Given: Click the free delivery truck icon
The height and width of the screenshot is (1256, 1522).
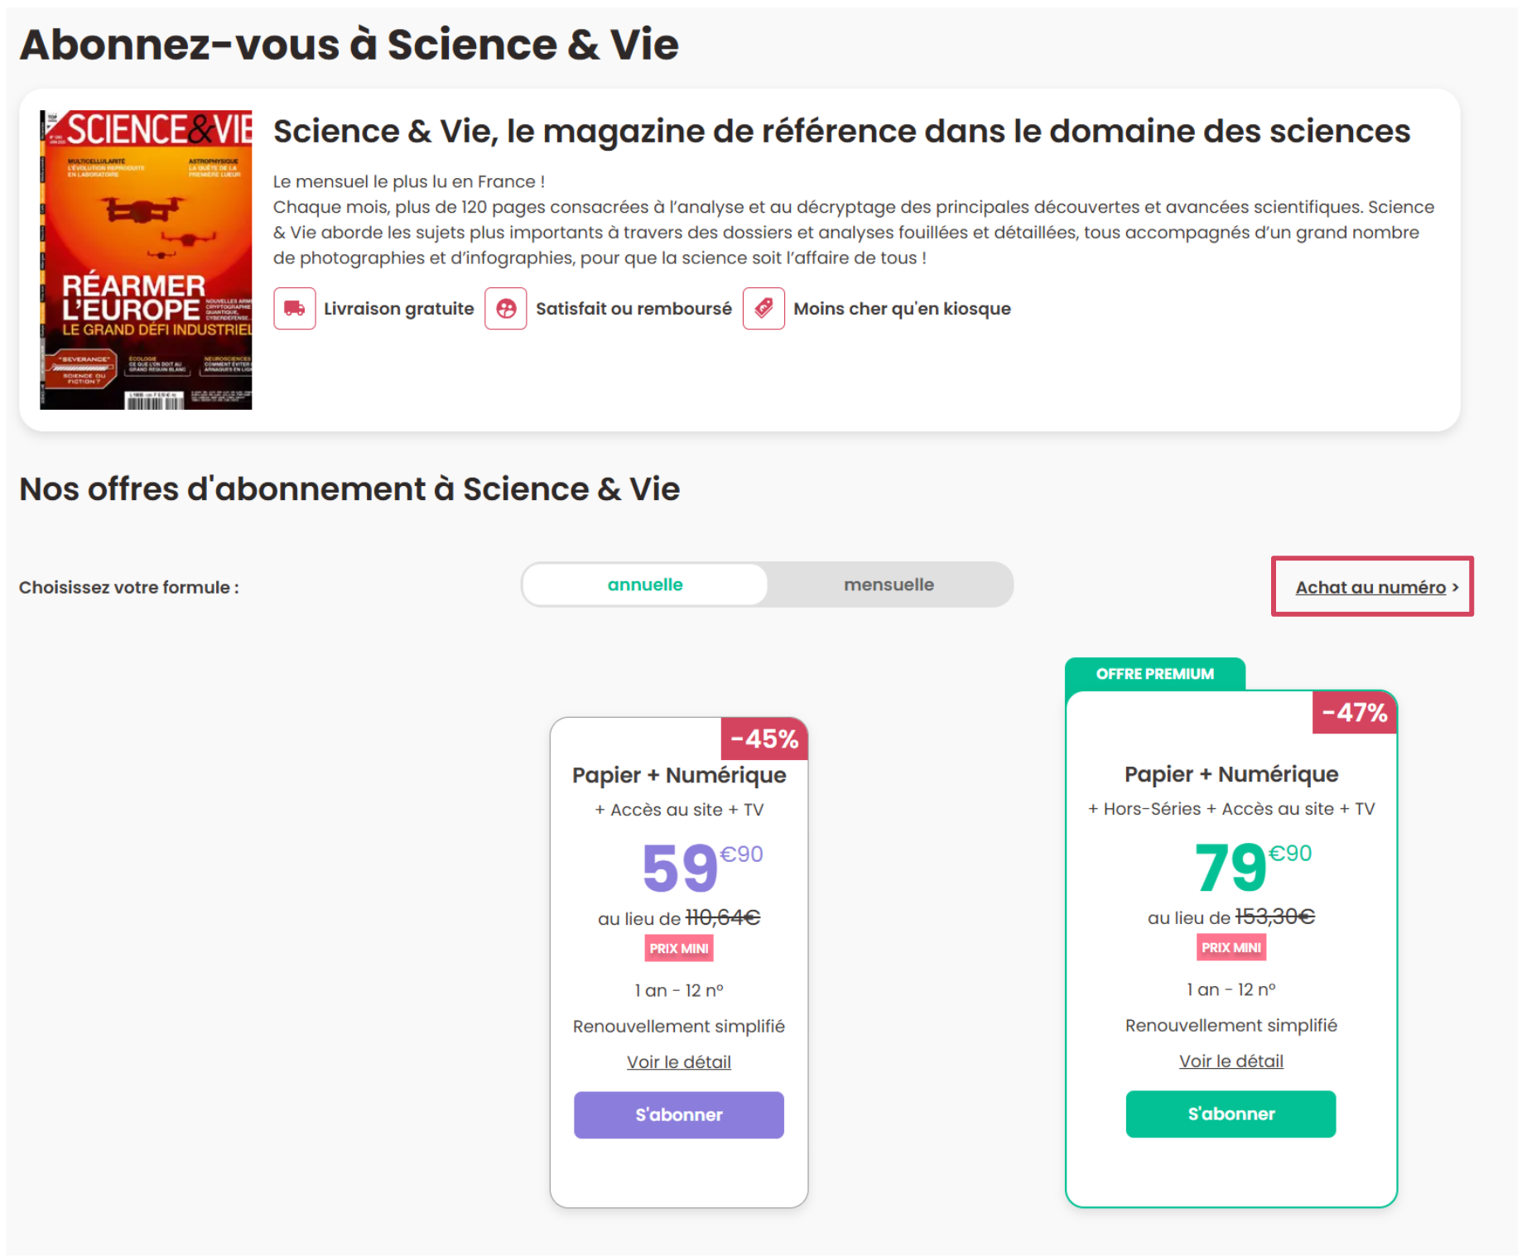Looking at the screenshot, I should click(294, 308).
